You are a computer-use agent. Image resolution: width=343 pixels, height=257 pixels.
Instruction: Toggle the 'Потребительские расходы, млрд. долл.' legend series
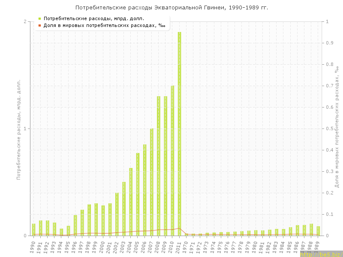coord(94,18)
